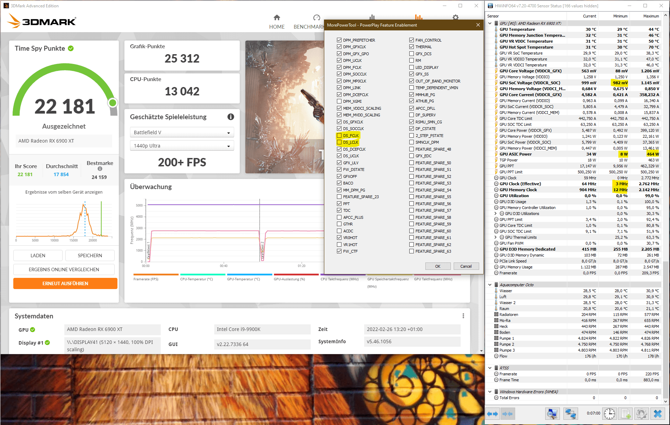
Task: Click the HWiNFO collapse columns arrows icon
Action: [507, 414]
